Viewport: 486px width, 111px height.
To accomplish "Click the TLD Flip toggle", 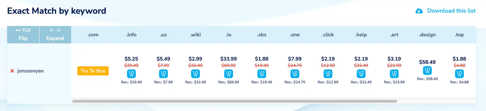I will [x=23, y=34].
